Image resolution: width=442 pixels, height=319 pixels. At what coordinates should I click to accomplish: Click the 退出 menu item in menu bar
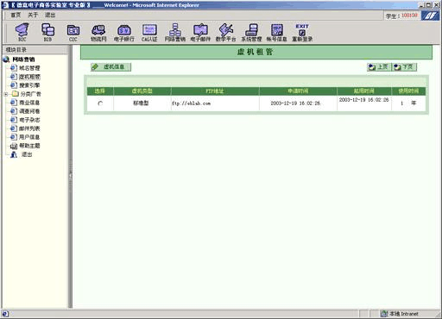[50, 15]
